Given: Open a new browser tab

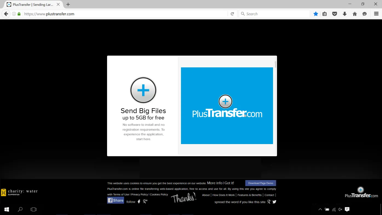Looking at the screenshot, I should click(x=68, y=4).
